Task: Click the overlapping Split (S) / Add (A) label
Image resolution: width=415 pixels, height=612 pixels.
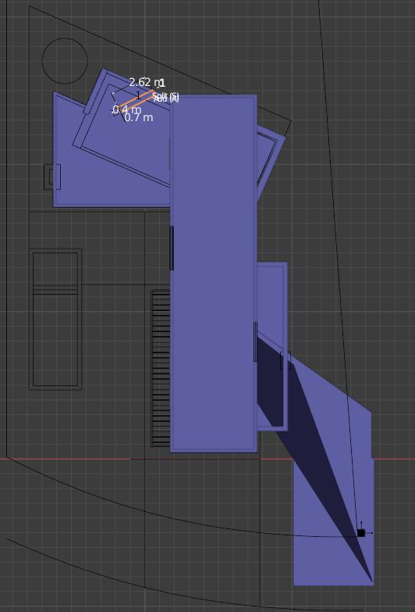Action: (x=166, y=97)
